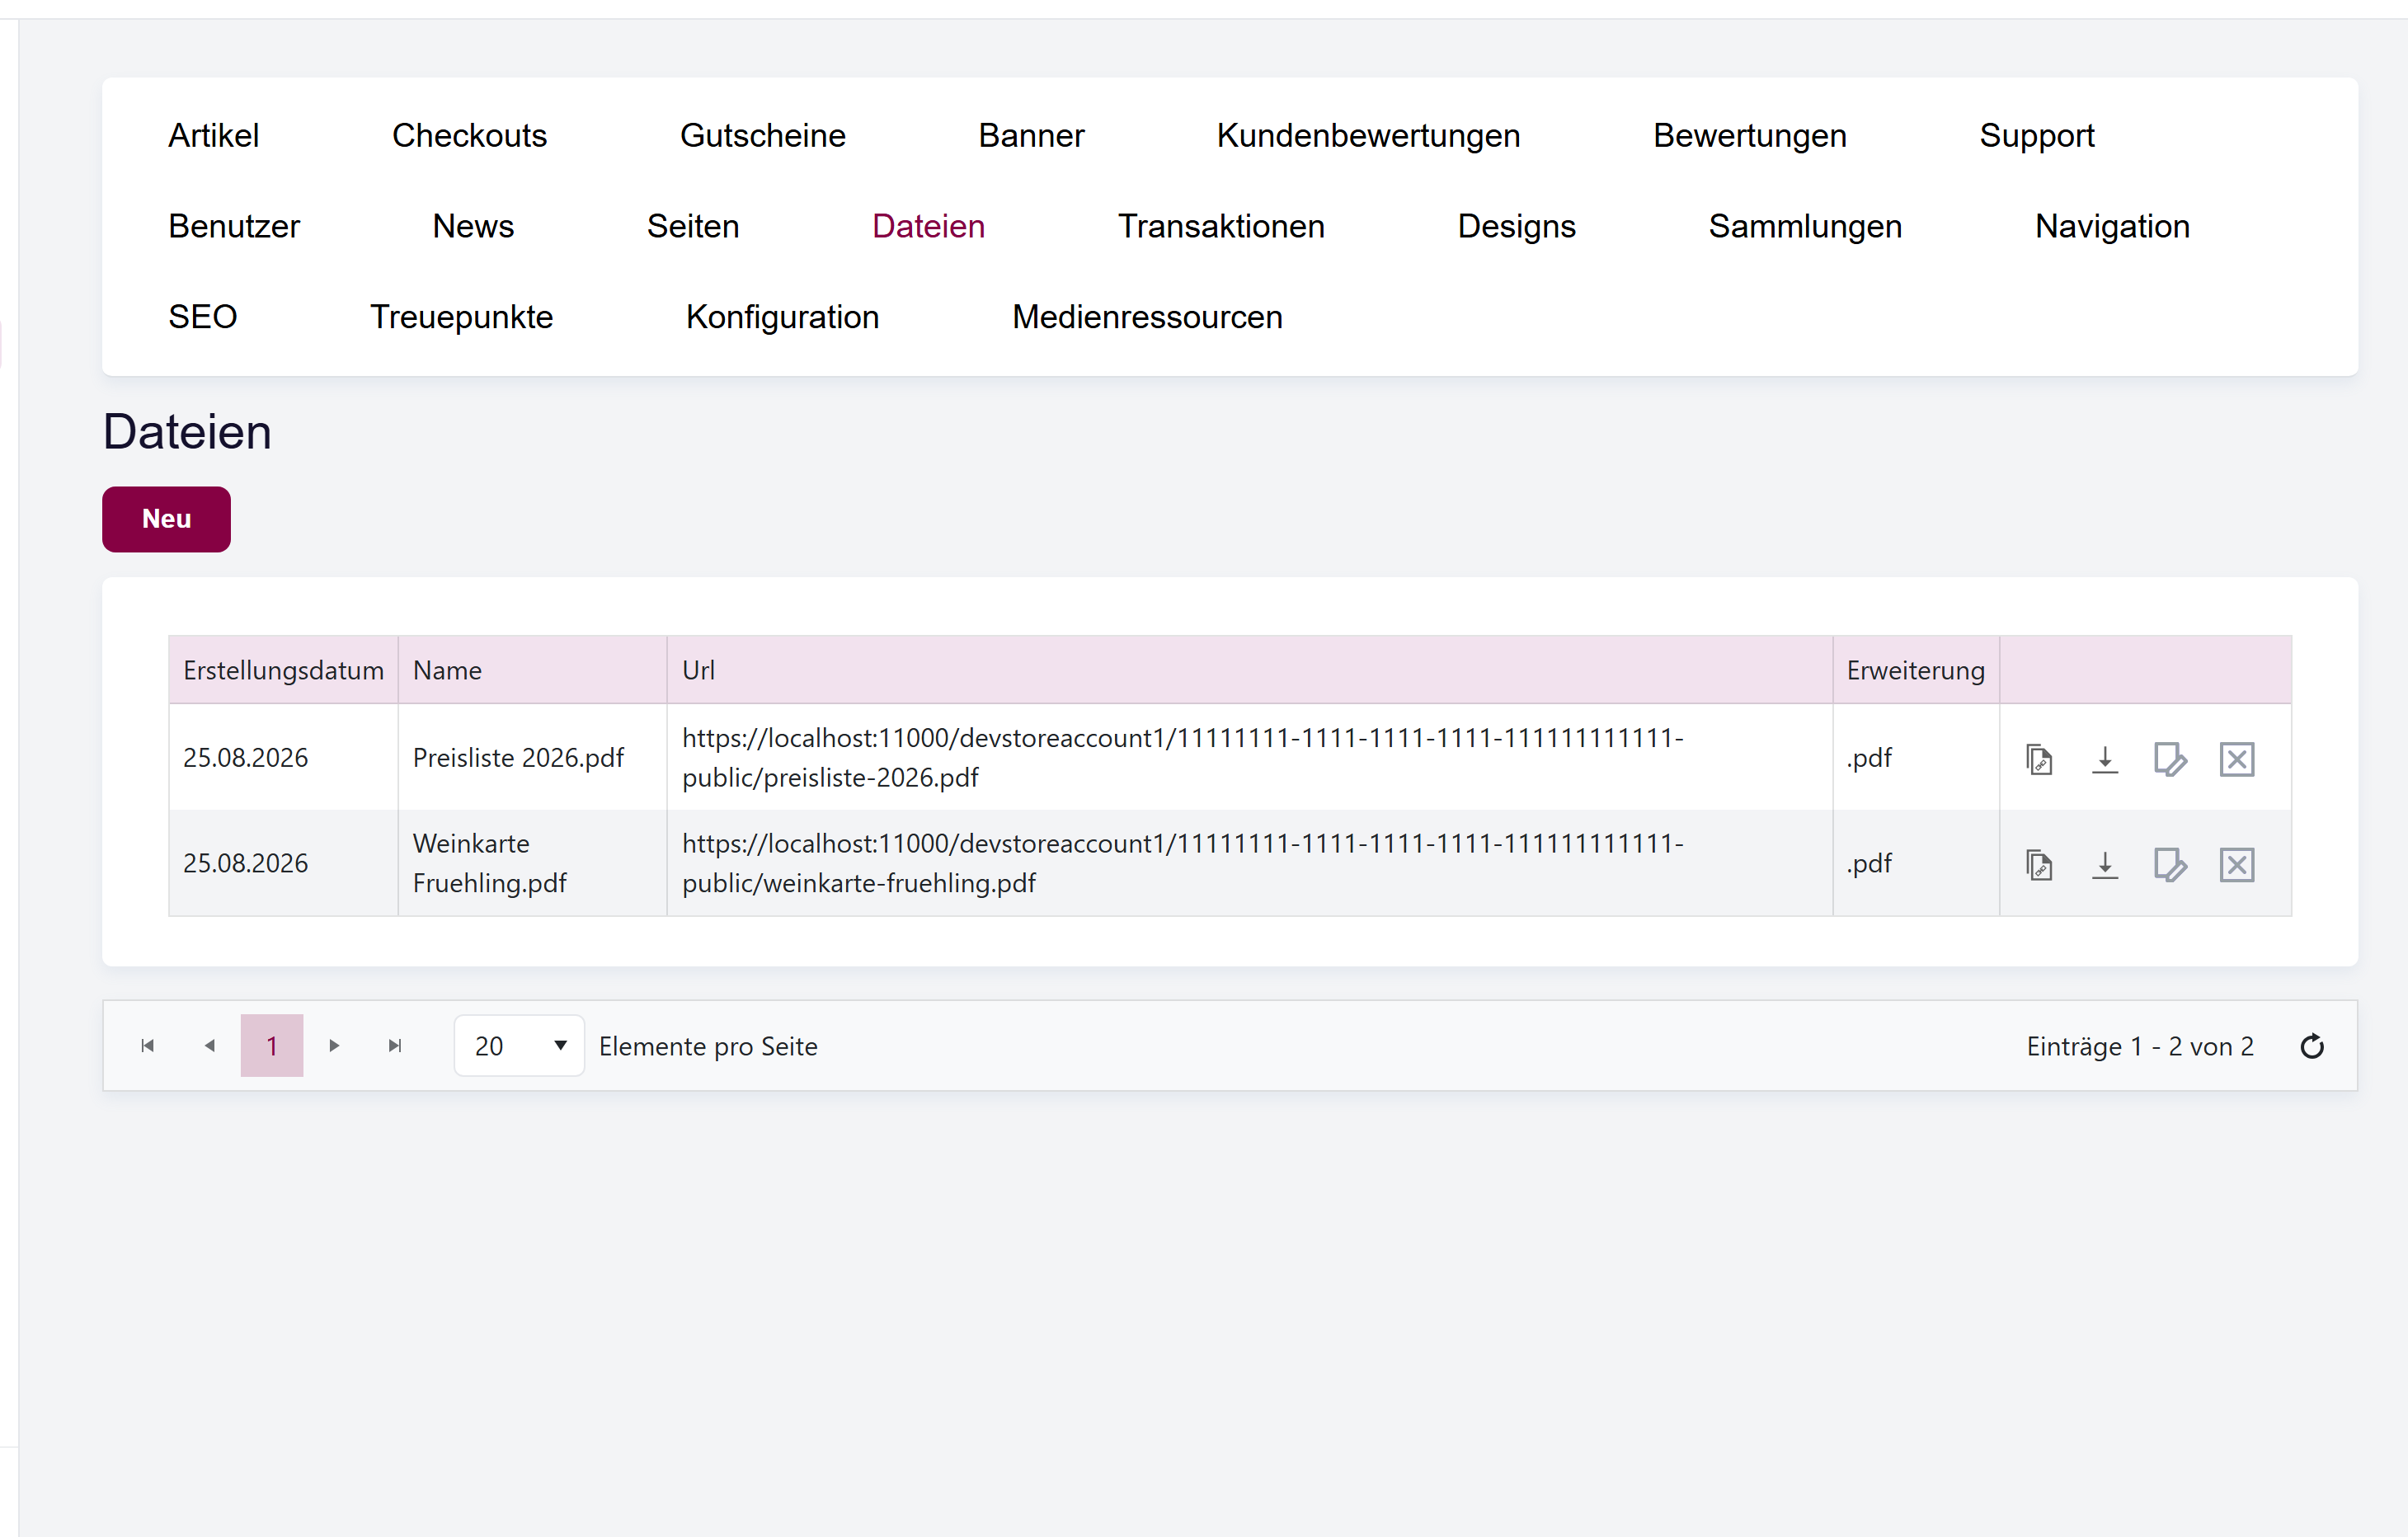The width and height of the screenshot is (2408, 1537).
Task: Navigate to Benutzer
Action: (x=234, y=226)
